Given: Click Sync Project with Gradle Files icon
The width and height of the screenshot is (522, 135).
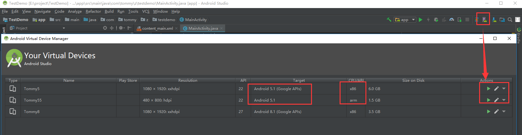Looking at the screenshot, I should [477, 20].
